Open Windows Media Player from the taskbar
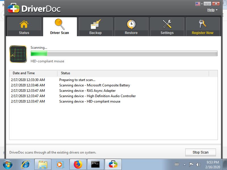This screenshot has width=227, height=170. (x=60, y=165)
